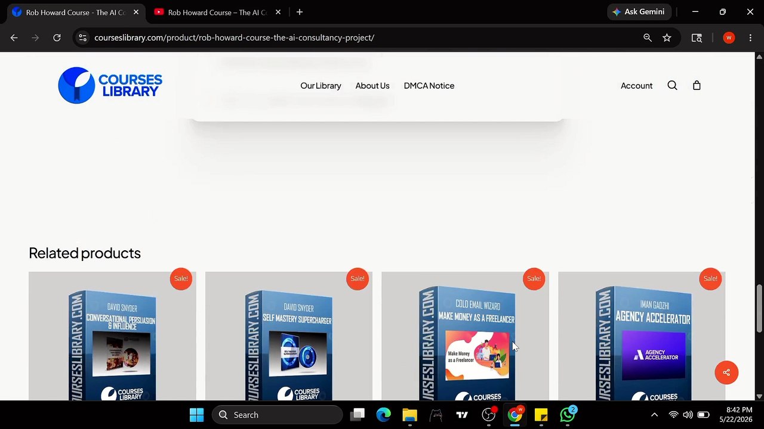The height and width of the screenshot is (429, 764).
Task: Open the DMCA Notice menu item
Action: [x=429, y=86]
